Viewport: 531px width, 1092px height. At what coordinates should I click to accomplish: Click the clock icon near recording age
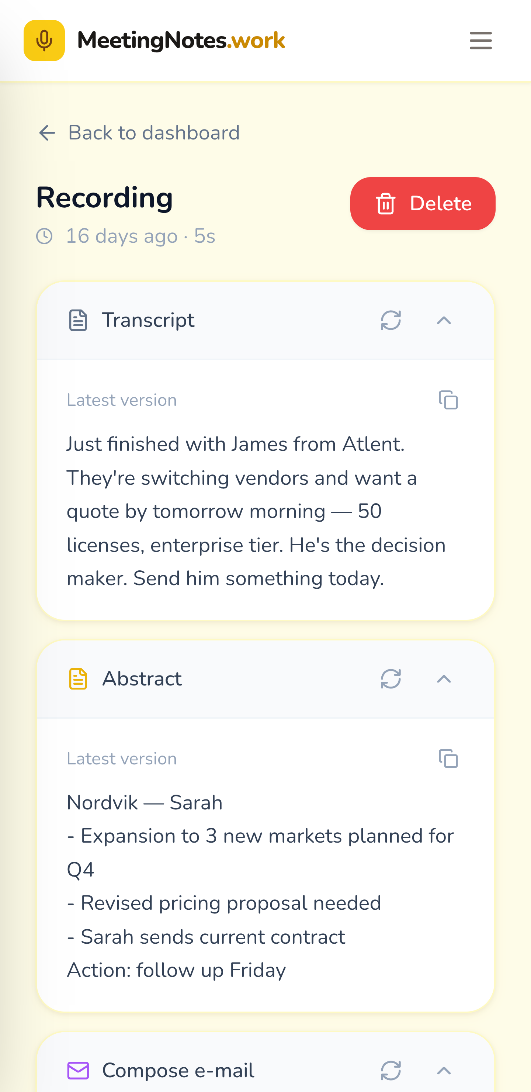[x=45, y=236]
